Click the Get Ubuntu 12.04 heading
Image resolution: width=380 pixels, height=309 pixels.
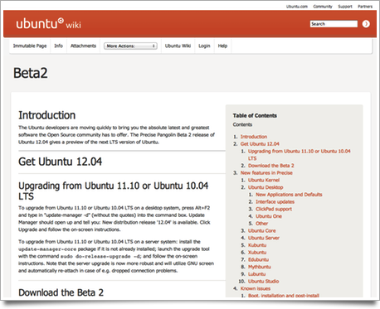[61, 162]
